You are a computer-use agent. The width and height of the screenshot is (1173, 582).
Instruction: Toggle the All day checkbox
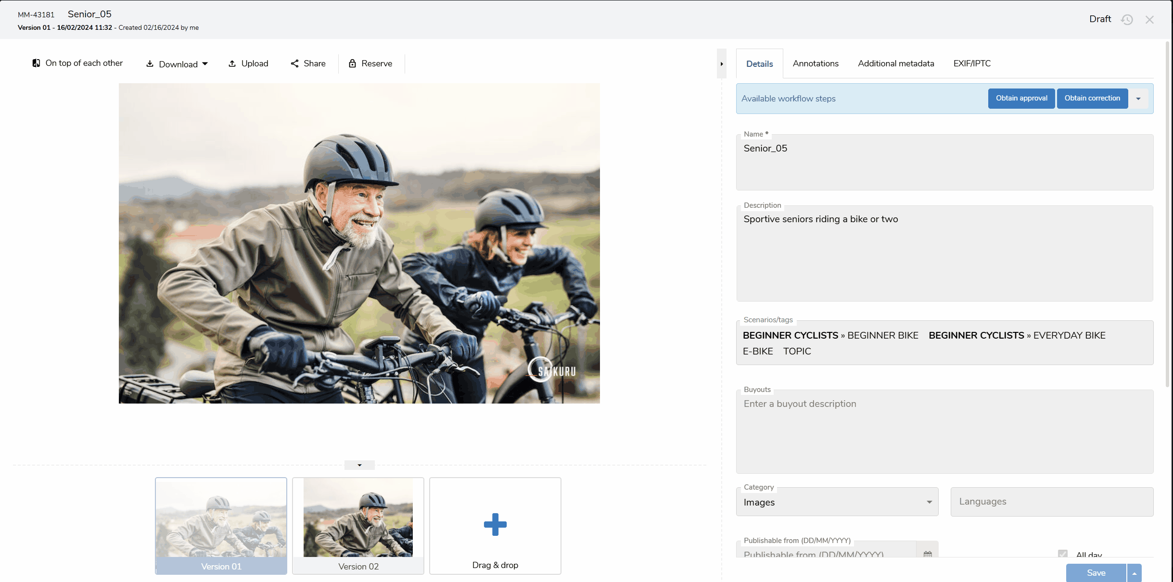1063,554
